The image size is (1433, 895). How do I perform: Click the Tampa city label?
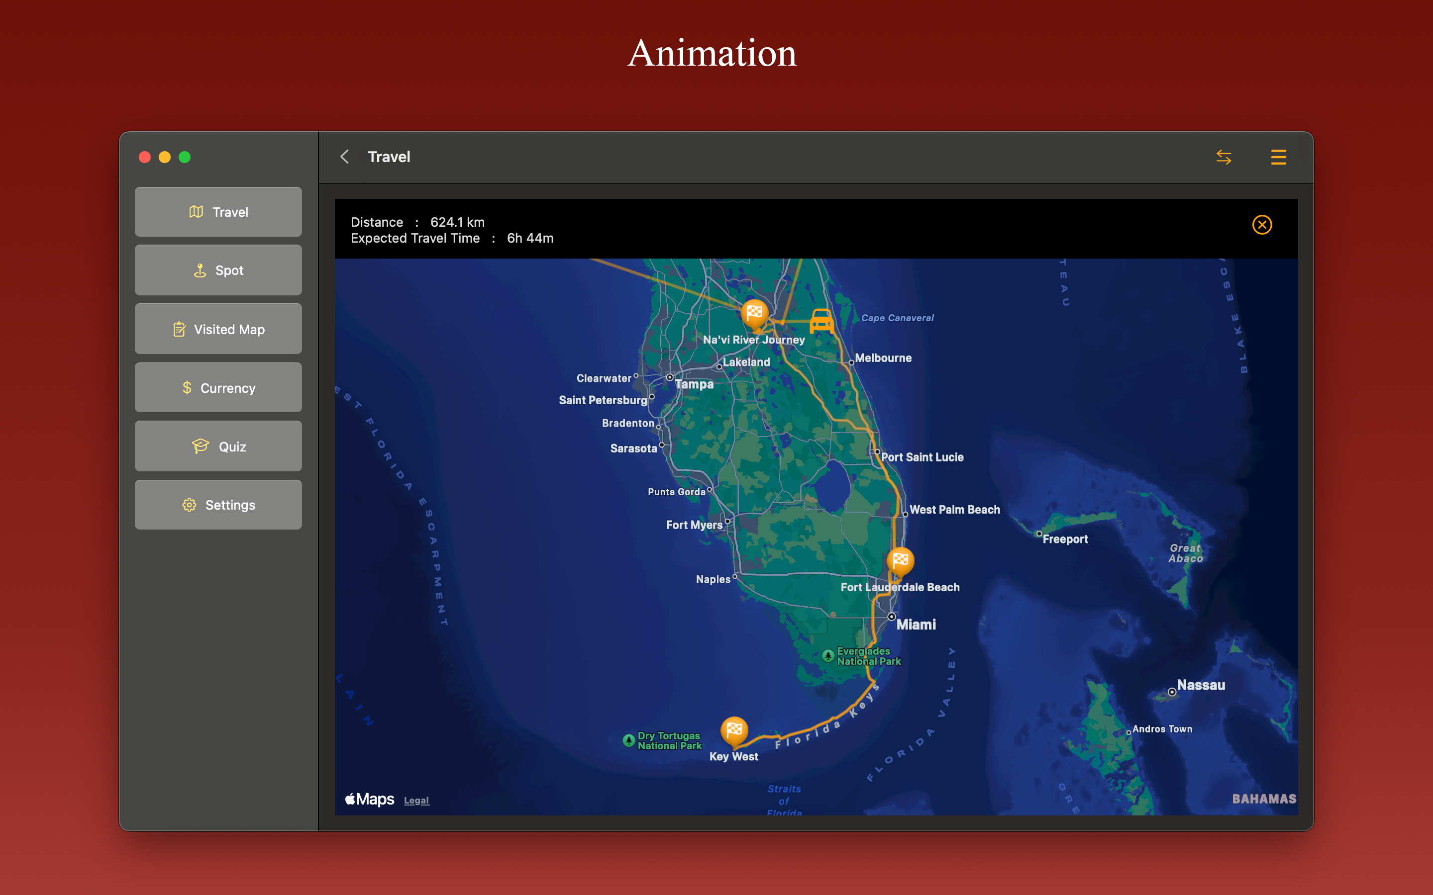[x=695, y=384]
